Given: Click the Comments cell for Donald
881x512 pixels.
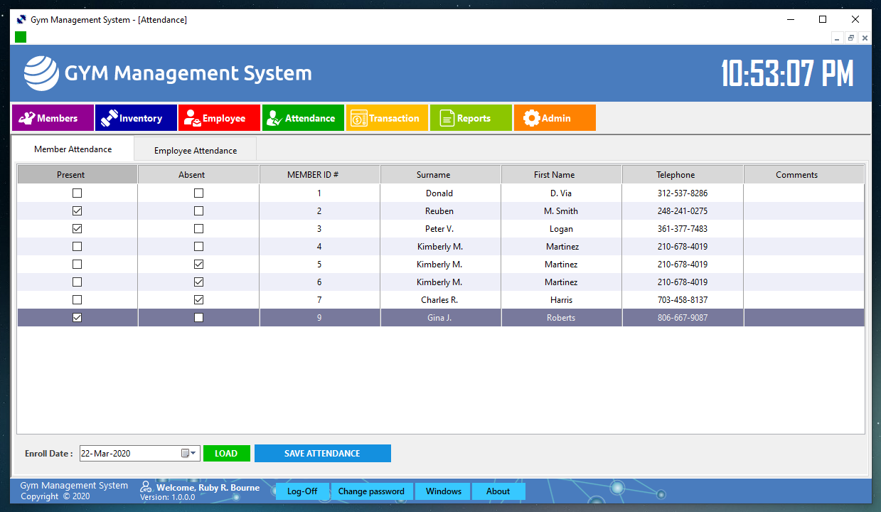Looking at the screenshot, I should tap(804, 193).
